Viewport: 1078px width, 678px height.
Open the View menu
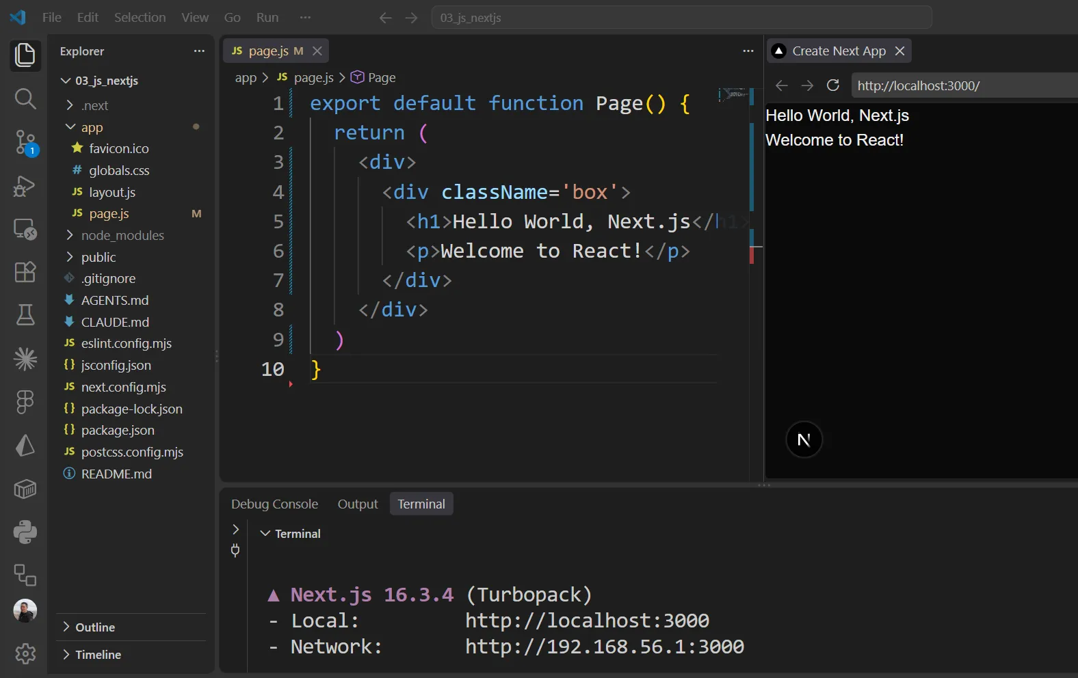pos(195,18)
